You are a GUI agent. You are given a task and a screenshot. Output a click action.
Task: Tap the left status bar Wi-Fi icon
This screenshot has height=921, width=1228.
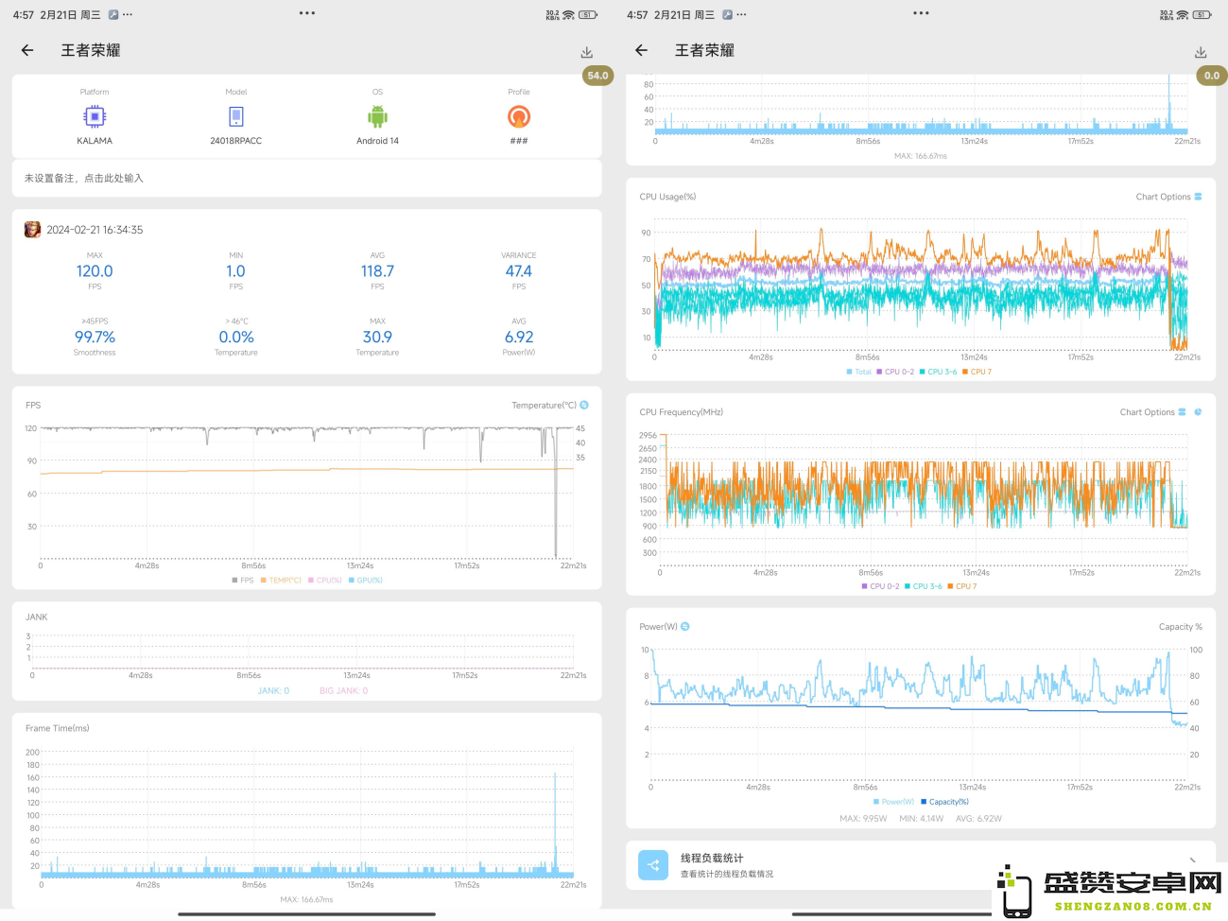[568, 15]
